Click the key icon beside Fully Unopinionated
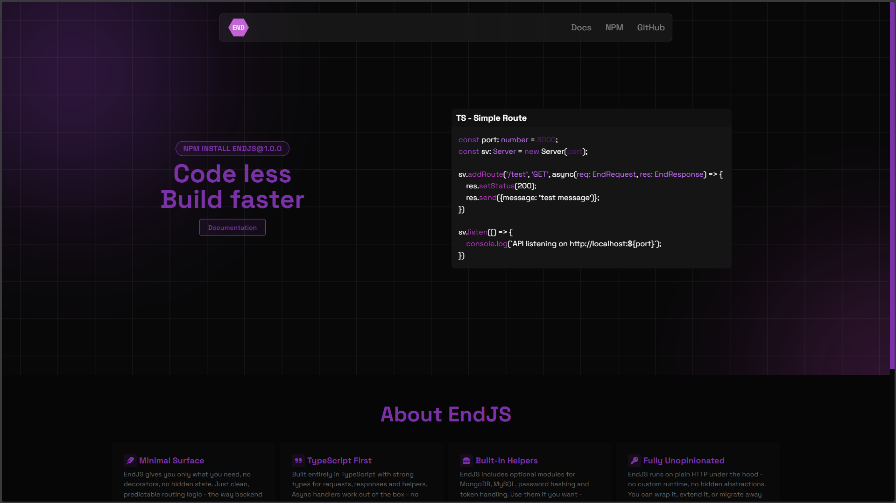The image size is (896, 503). pyautogui.click(x=634, y=461)
